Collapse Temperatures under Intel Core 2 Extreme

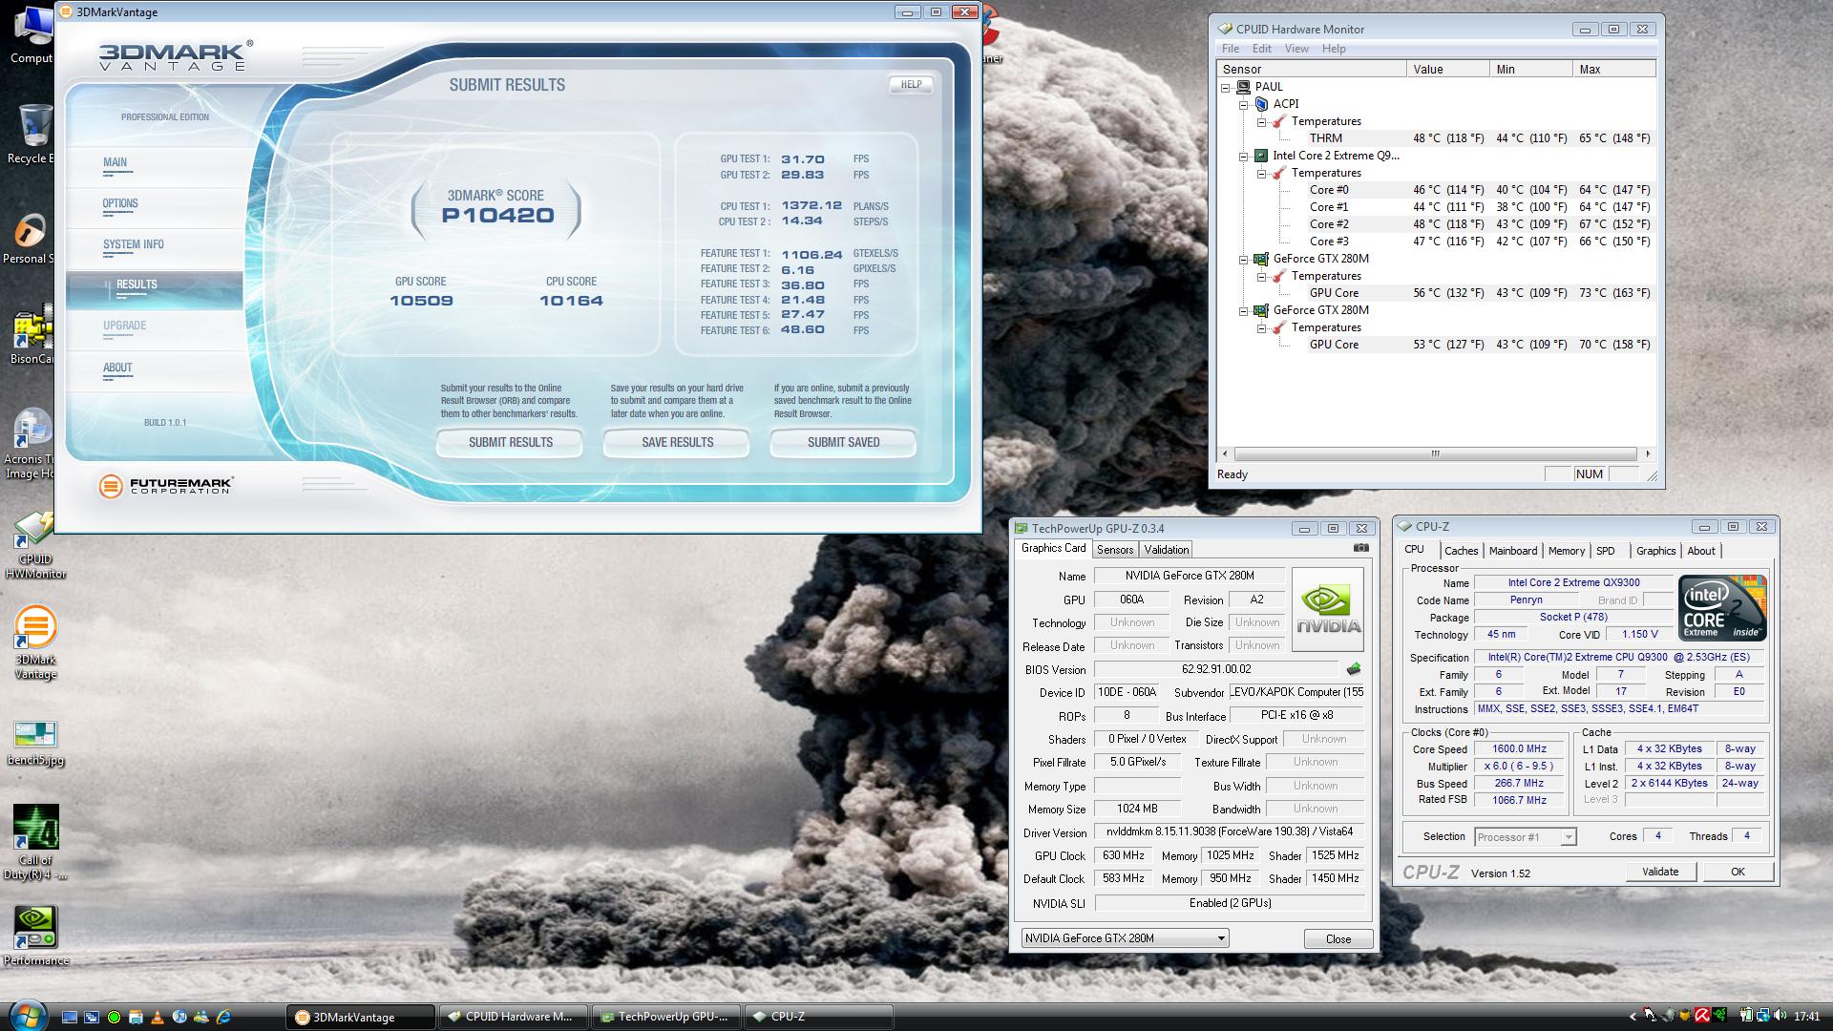coord(1260,173)
